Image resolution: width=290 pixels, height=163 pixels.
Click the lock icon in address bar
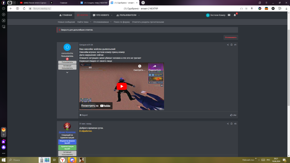[x=30, y=9]
